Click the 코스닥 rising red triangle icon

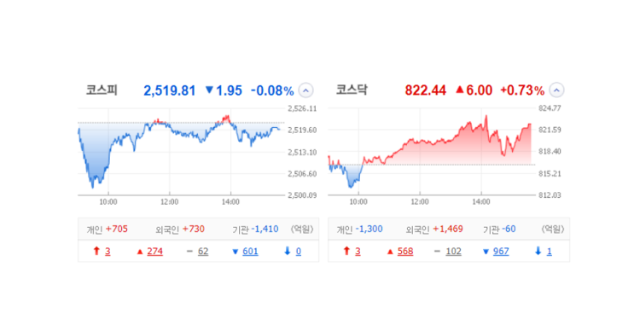390,252
